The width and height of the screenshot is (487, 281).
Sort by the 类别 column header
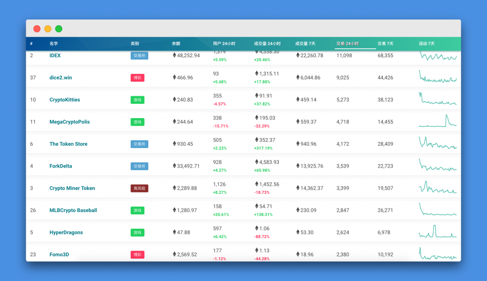coord(135,43)
